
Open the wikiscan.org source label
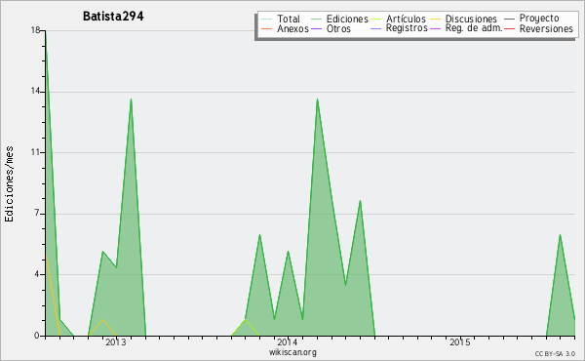(292, 352)
